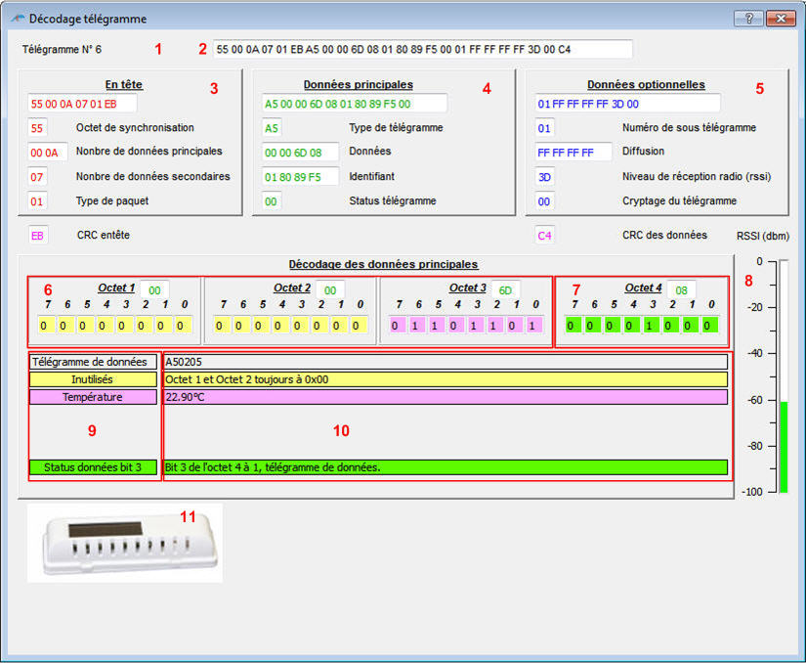Image resolution: width=806 pixels, height=663 pixels.
Task: Click bit 3 of Octet 4
Action: [x=649, y=325]
